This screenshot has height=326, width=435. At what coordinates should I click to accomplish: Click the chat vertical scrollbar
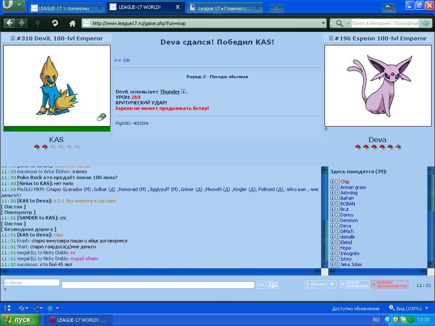[x=324, y=217]
